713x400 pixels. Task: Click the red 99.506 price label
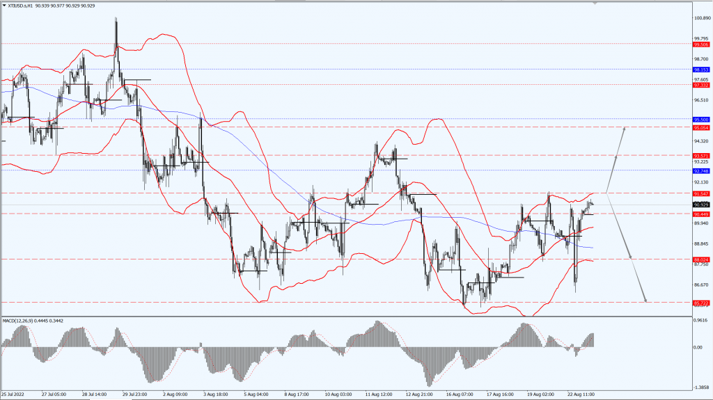[701, 44]
